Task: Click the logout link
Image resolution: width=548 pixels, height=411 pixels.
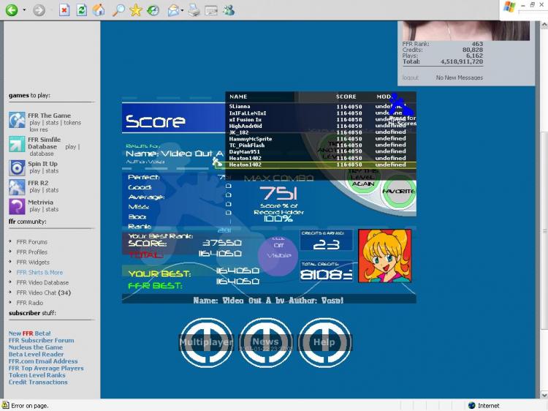Action: pos(411,78)
